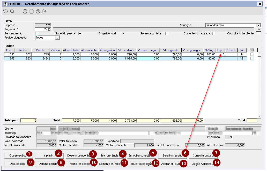Click the Cliente column header
The image size is (267, 171).
[x=40, y=50]
